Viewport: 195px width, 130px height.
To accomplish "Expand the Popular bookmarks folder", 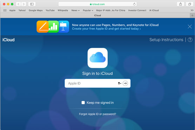I will (88, 10).
